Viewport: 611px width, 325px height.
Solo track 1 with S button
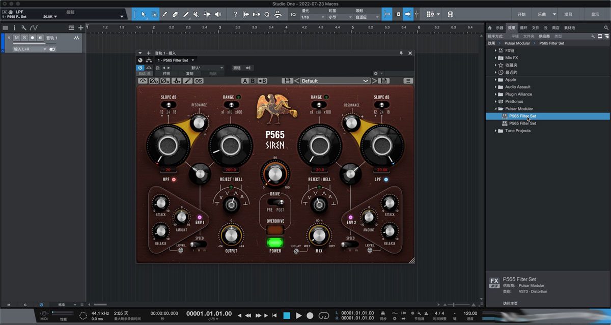[24, 38]
